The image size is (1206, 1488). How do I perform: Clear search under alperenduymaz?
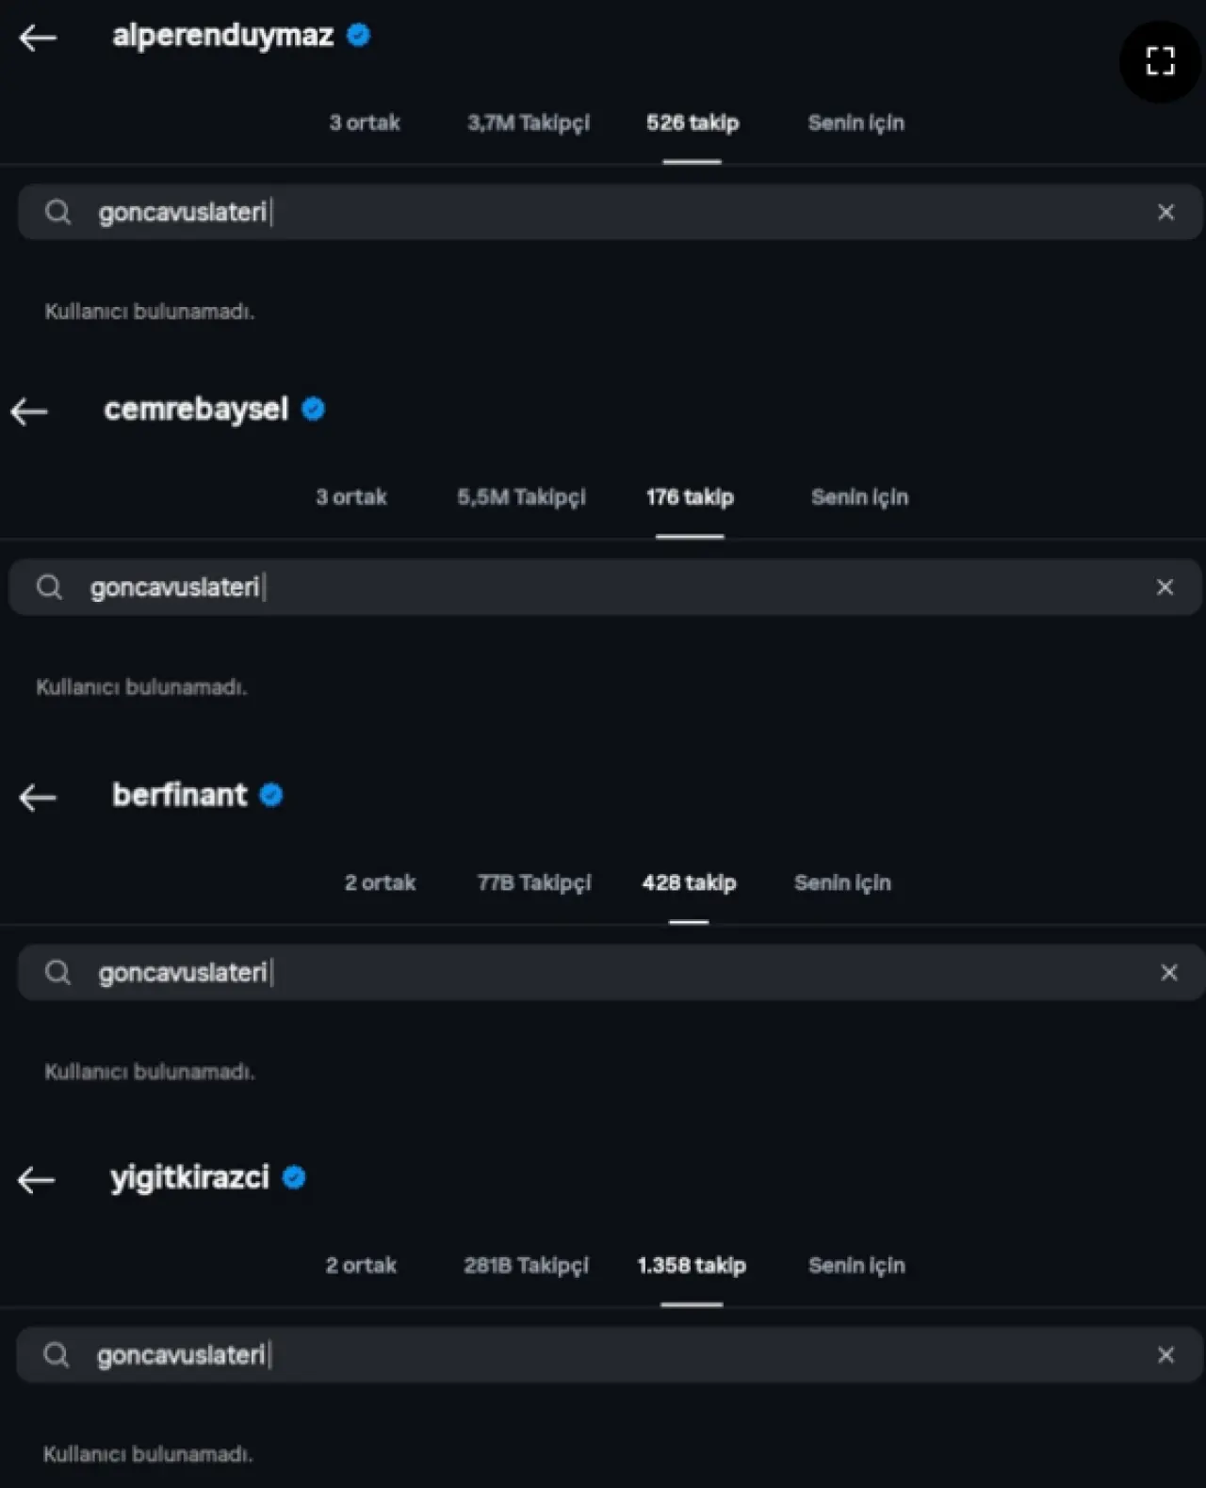point(1165,212)
